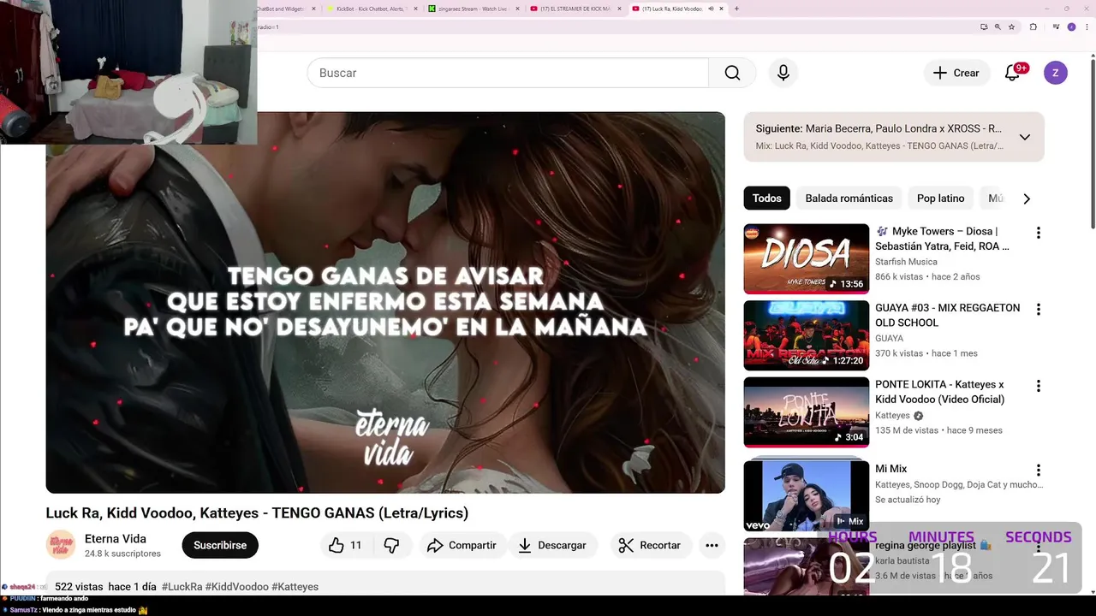Open options for PONTE LOKITA video
This screenshot has height=616, width=1096.
click(1038, 387)
